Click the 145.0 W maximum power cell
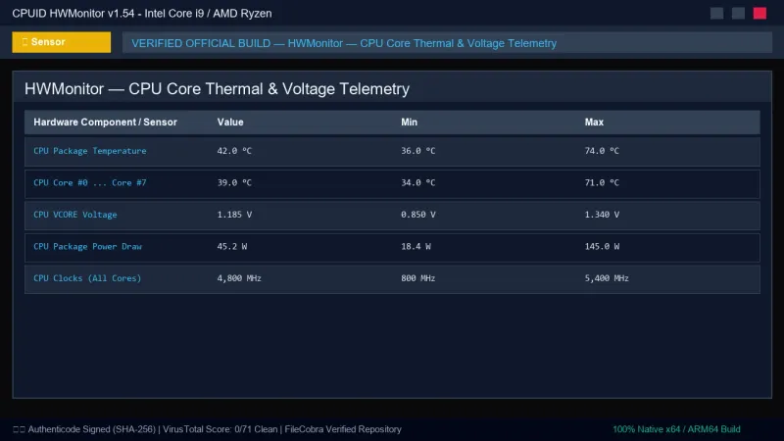784x441 pixels. 602,247
